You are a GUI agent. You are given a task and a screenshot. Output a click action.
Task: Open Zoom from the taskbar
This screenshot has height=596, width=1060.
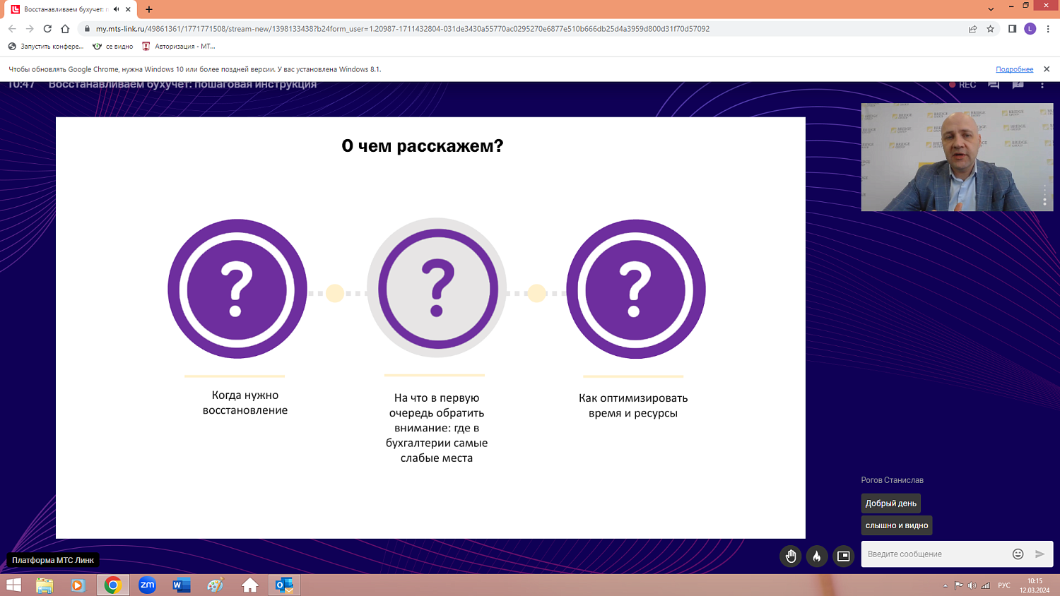[x=147, y=585]
